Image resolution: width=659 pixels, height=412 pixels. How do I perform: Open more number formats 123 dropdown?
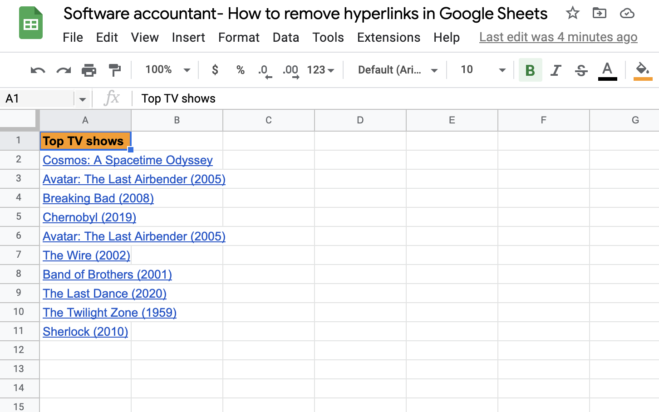click(321, 70)
